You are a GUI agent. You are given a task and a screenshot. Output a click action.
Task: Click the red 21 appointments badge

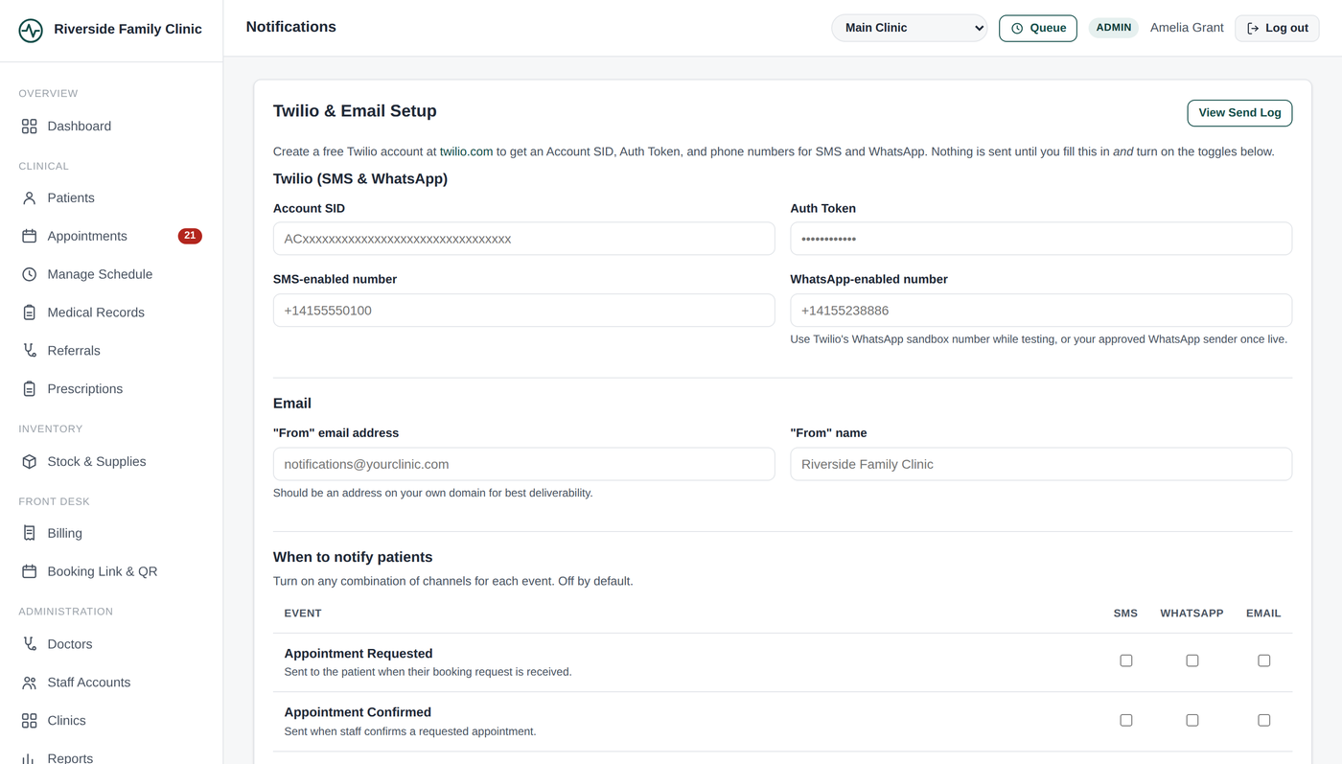[190, 236]
